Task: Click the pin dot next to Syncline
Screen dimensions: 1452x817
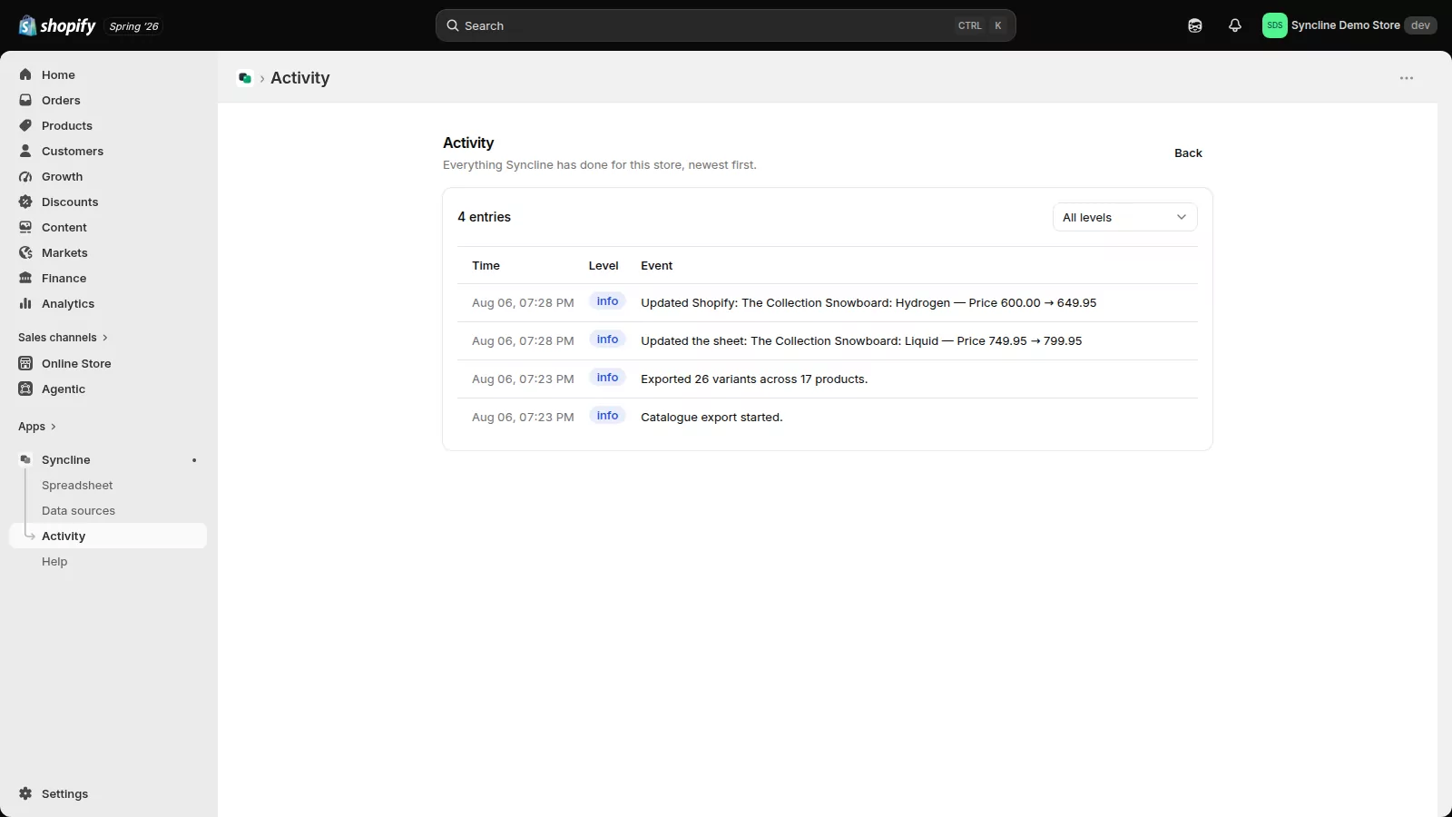Action: tap(194, 460)
